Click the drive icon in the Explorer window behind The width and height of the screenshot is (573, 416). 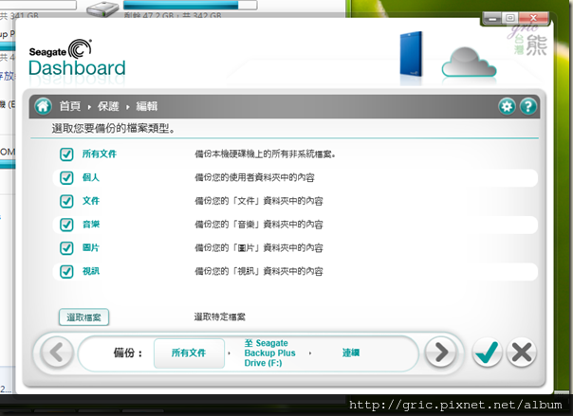click(x=102, y=9)
